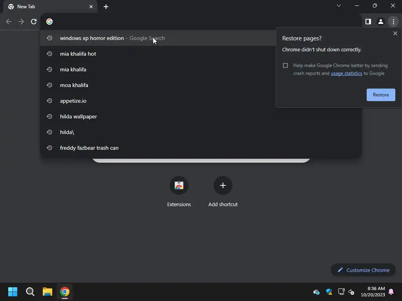Select the 'appetize.io' suggestion
The image size is (402, 301).
(158, 101)
